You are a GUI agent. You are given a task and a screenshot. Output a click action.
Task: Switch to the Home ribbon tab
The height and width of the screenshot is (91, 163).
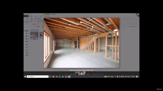31,16
